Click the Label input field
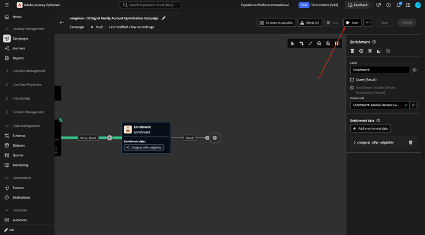The height and width of the screenshot is (235, 425). tap(380, 70)
